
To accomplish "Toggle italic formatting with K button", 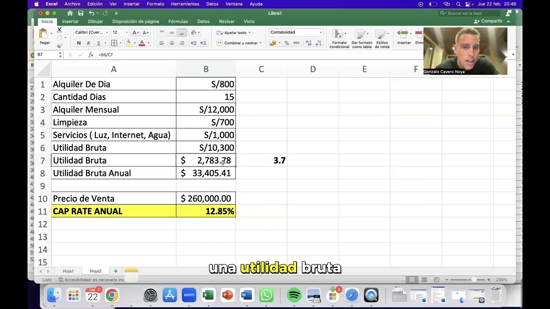I will [x=89, y=43].
